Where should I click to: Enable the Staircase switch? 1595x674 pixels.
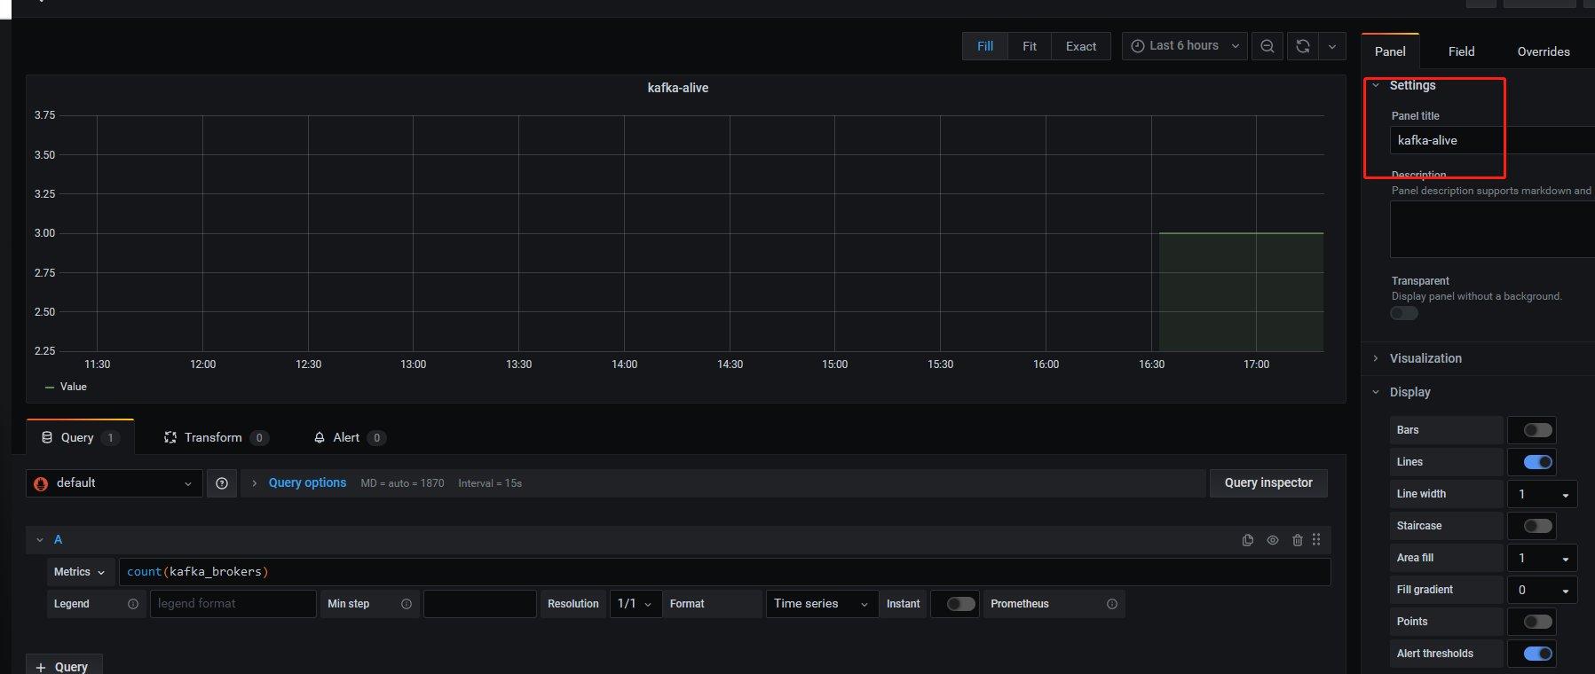(1538, 526)
